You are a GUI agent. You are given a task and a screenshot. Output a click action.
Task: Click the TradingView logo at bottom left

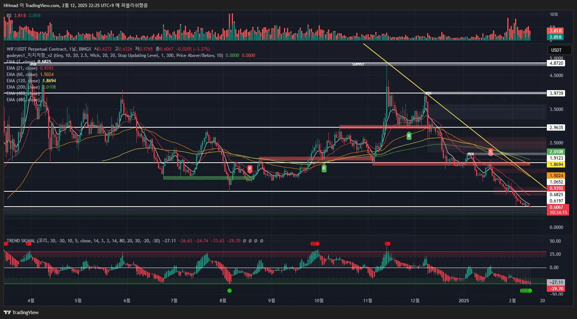click(21, 312)
